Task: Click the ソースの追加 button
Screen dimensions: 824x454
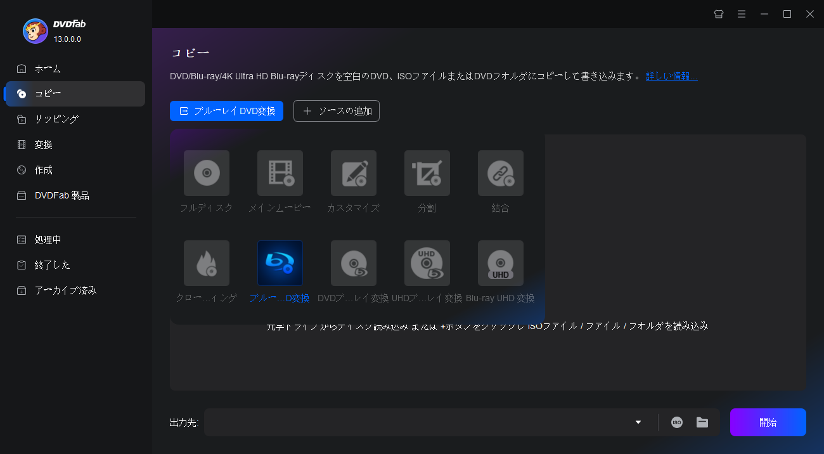Action: 337,111
